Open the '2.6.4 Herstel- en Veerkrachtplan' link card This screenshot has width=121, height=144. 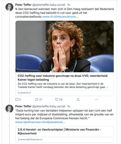[65, 134]
